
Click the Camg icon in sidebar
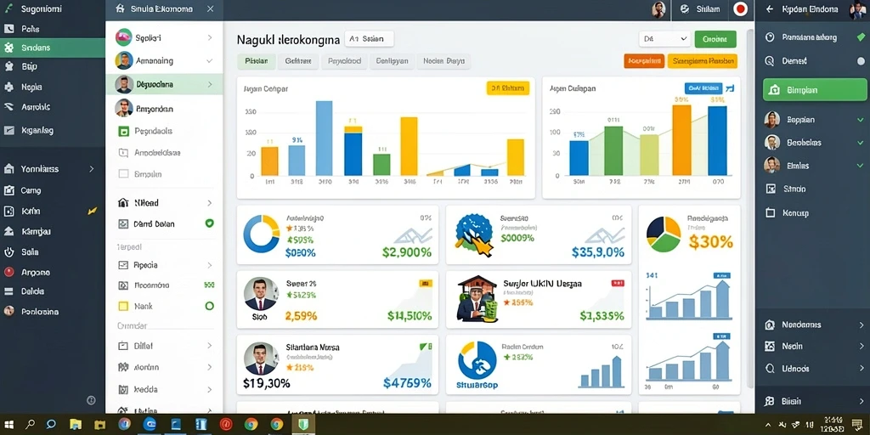tap(8, 190)
